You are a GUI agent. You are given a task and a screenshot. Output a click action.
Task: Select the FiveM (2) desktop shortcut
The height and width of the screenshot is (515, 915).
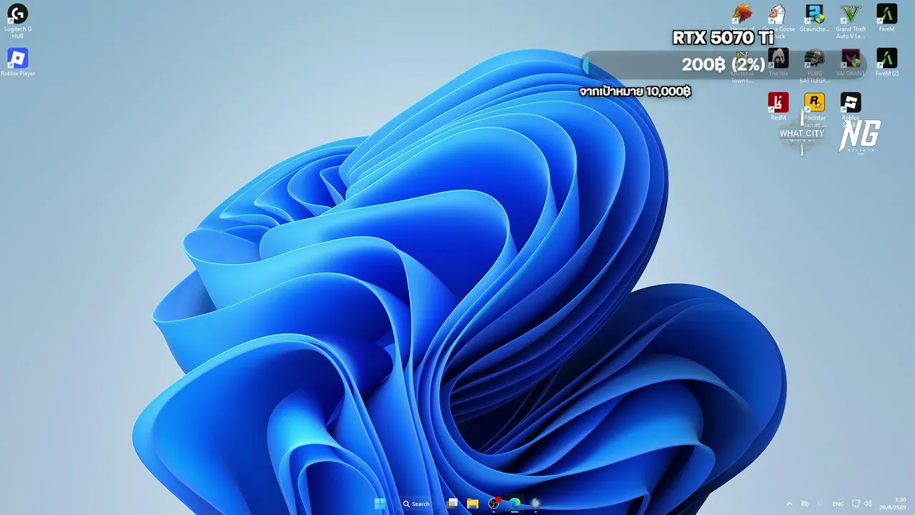[x=886, y=62]
